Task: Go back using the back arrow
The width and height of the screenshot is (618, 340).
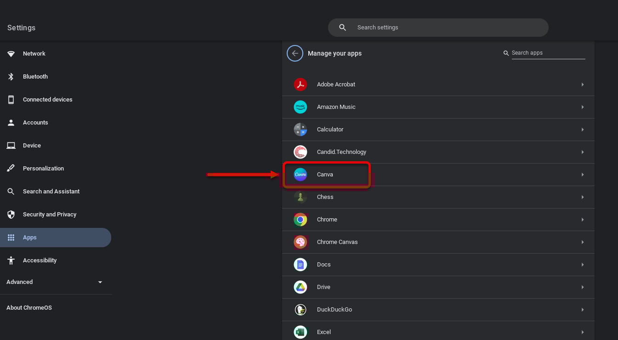Action: point(295,53)
